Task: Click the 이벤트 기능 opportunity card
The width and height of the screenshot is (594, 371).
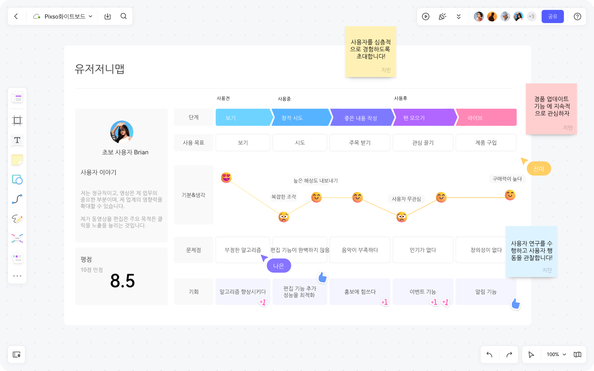Action: (423, 292)
